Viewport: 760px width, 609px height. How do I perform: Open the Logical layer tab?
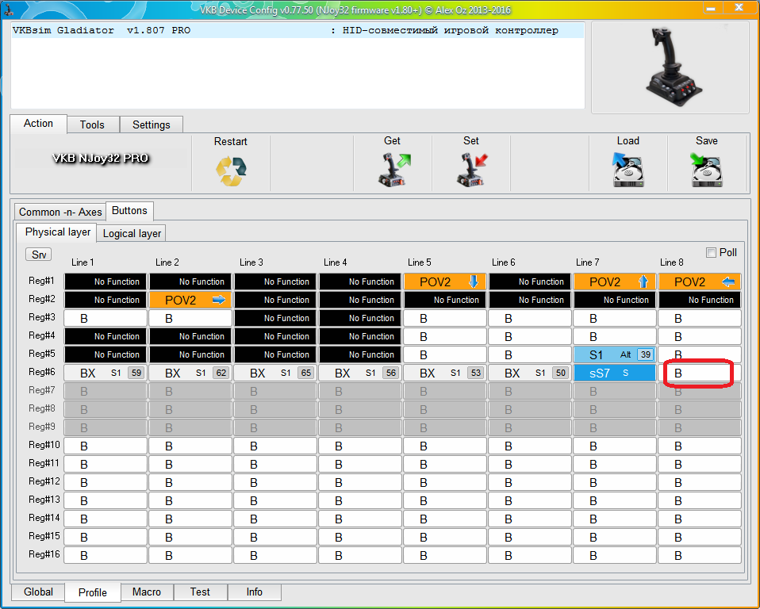132,233
